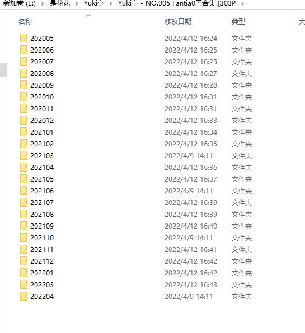Sort by 类型 column header
Screen dimensions: 305x333
pyautogui.click(x=238, y=21)
